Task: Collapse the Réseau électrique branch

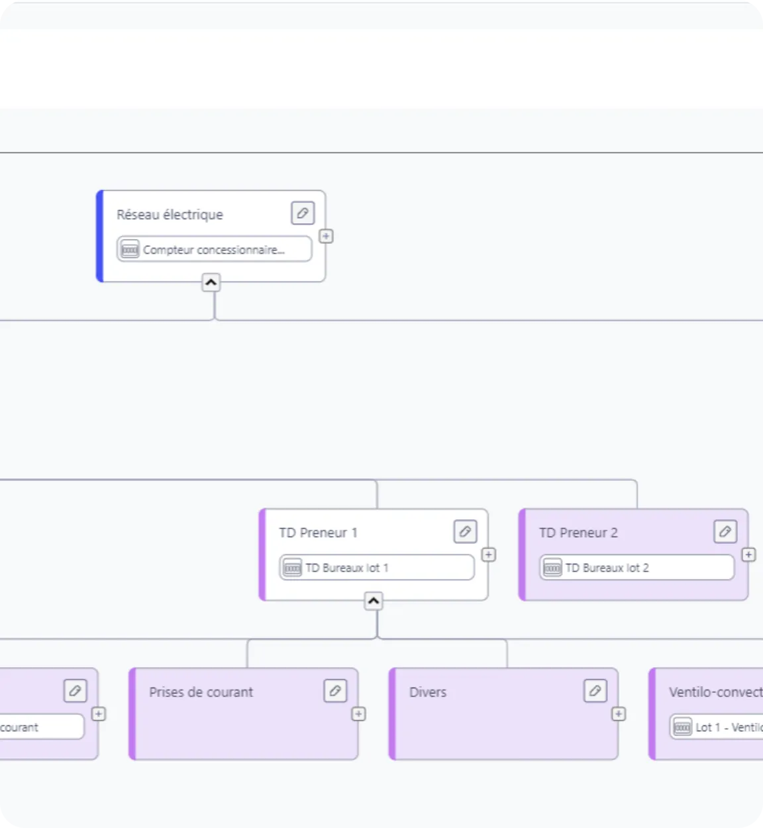Action: 211,283
